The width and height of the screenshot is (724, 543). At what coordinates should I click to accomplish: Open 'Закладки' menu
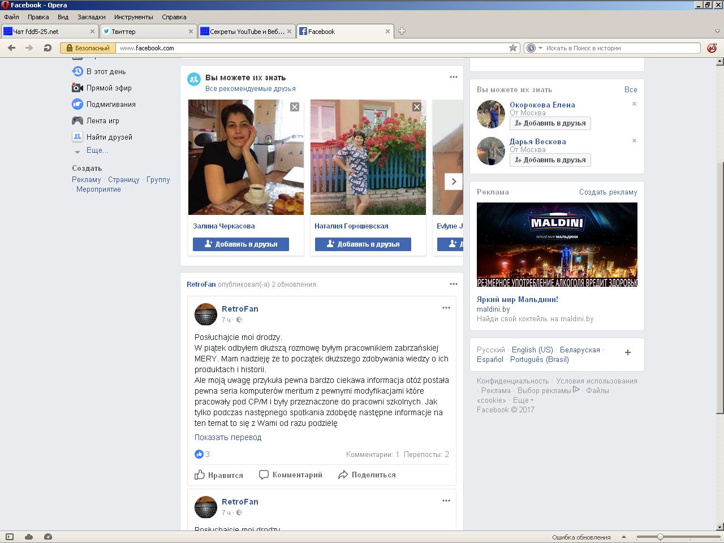[x=91, y=17]
